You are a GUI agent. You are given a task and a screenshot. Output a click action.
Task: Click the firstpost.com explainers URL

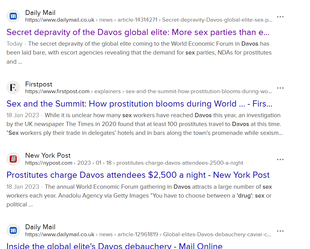click(148, 91)
